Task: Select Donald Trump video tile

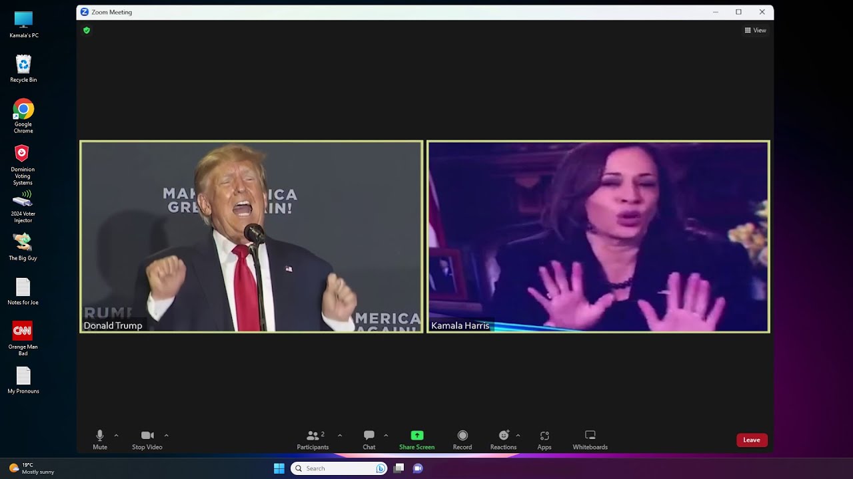Action: [x=251, y=236]
